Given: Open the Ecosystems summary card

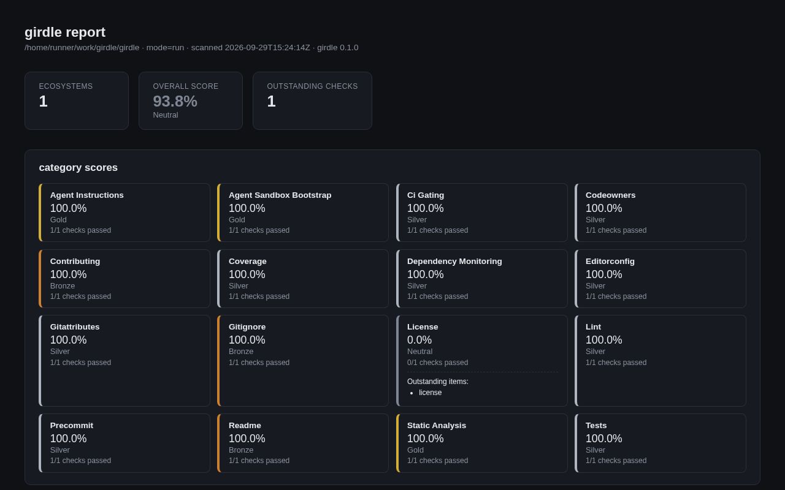Looking at the screenshot, I should point(77,101).
